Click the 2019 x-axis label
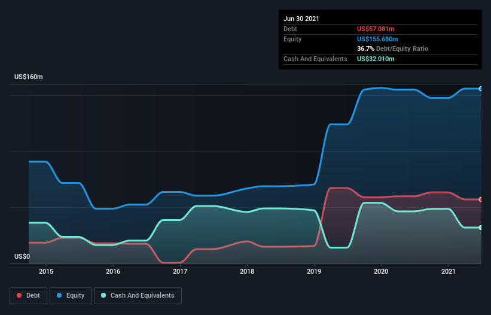Screen dimensions: 491x315 click(314, 271)
